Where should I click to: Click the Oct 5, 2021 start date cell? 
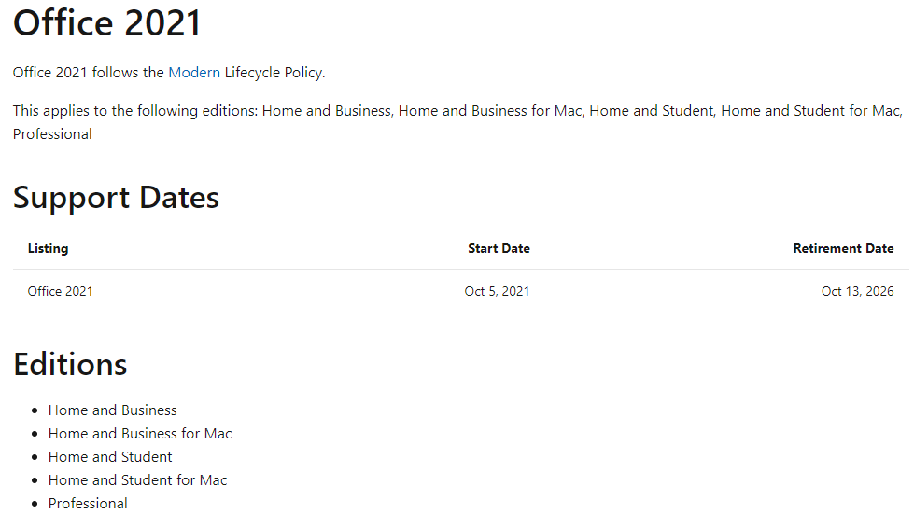497,291
